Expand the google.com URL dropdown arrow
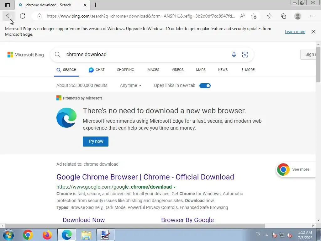This screenshot has width=321, height=241. click(175, 187)
